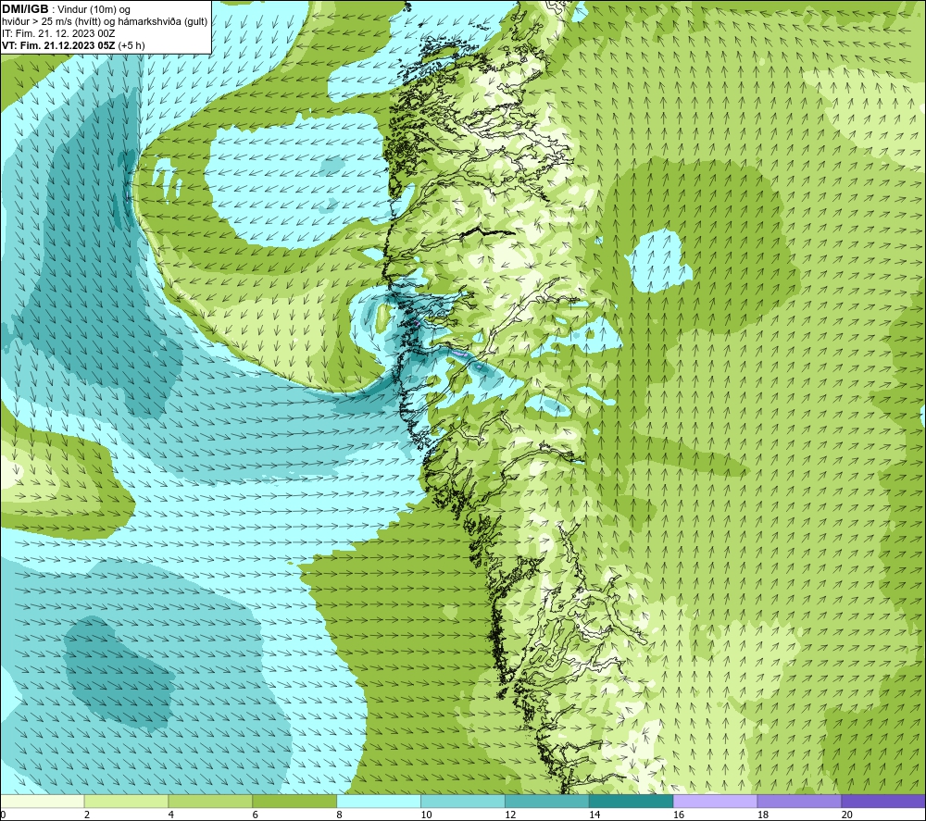Click the 16–18 m/s light purple legend swatch

(x=715, y=802)
